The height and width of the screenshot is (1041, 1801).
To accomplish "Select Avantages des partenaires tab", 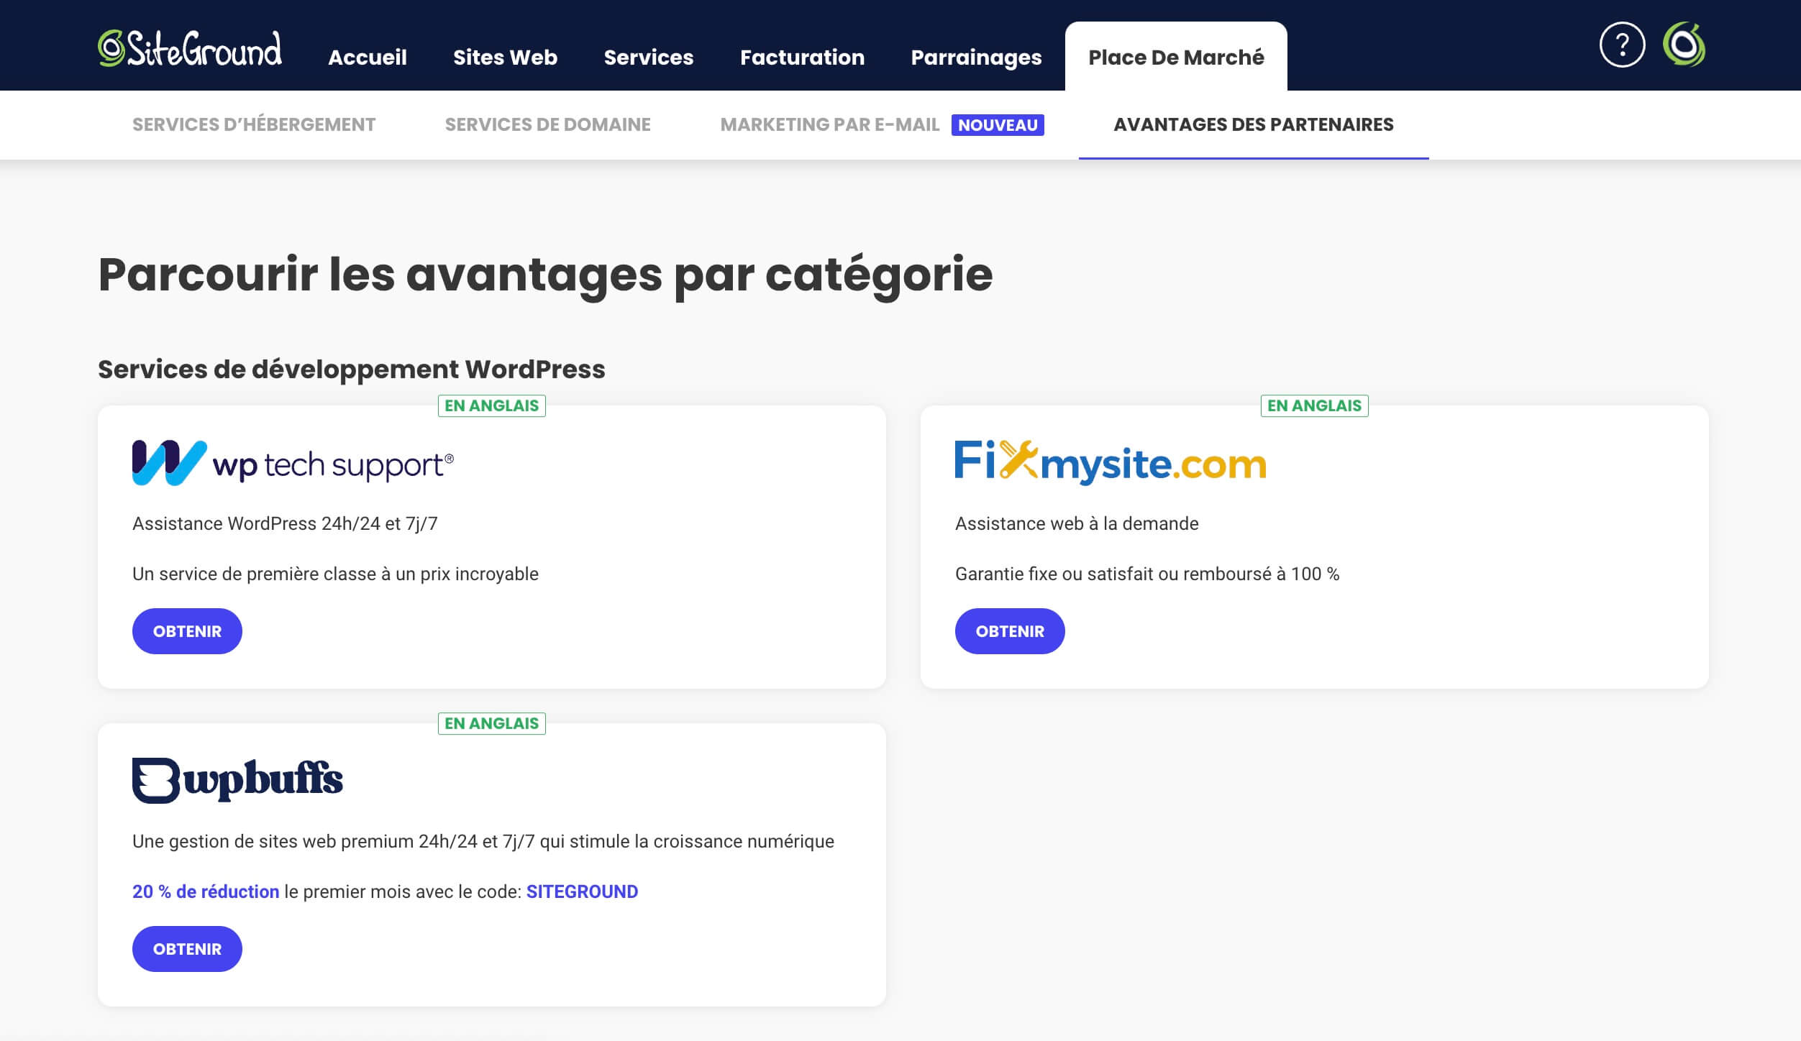I will [x=1254, y=124].
